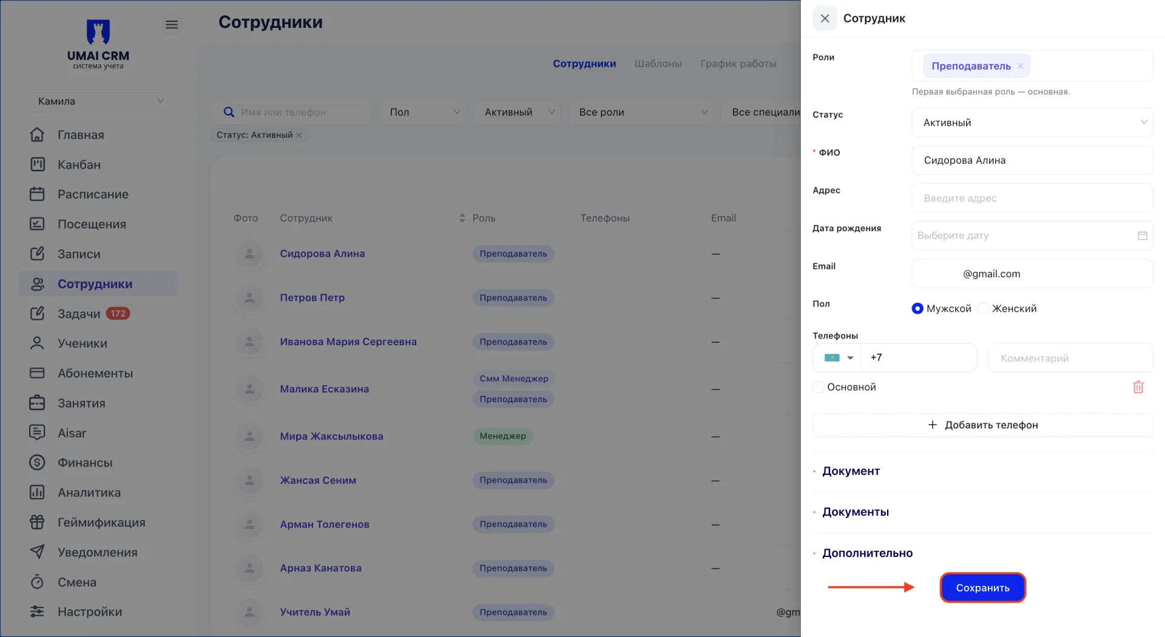Open the Пол filter dropdown
1165x637 pixels.
(x=422, y=112)
